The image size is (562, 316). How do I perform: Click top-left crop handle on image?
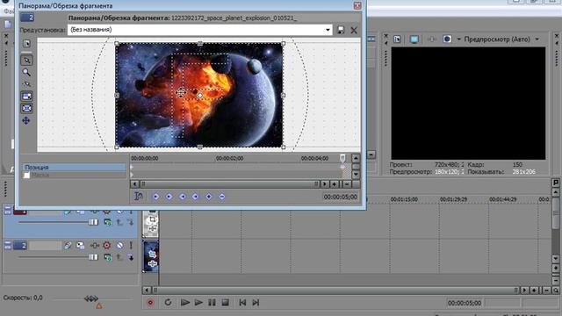point(117,44)
